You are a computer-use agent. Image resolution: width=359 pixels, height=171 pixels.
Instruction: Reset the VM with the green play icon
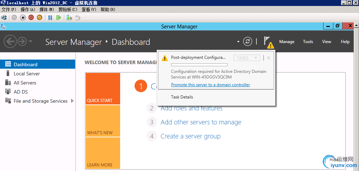tap(59, 18)
